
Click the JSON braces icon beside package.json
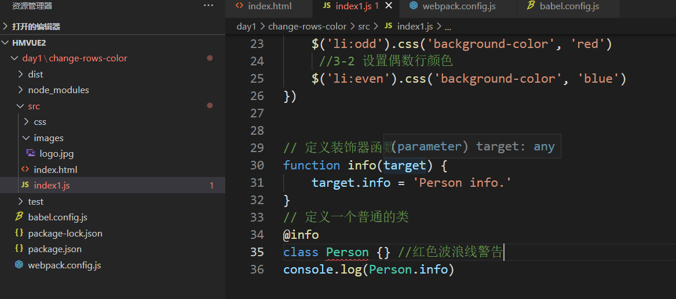[19, 249]
